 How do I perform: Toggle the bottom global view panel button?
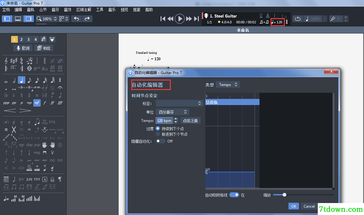point(18,19)
